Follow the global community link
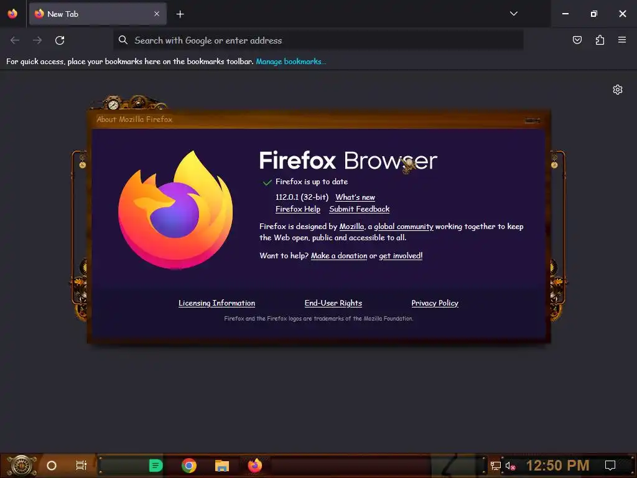This screenshot has height=478, width=637. (403, 227)
